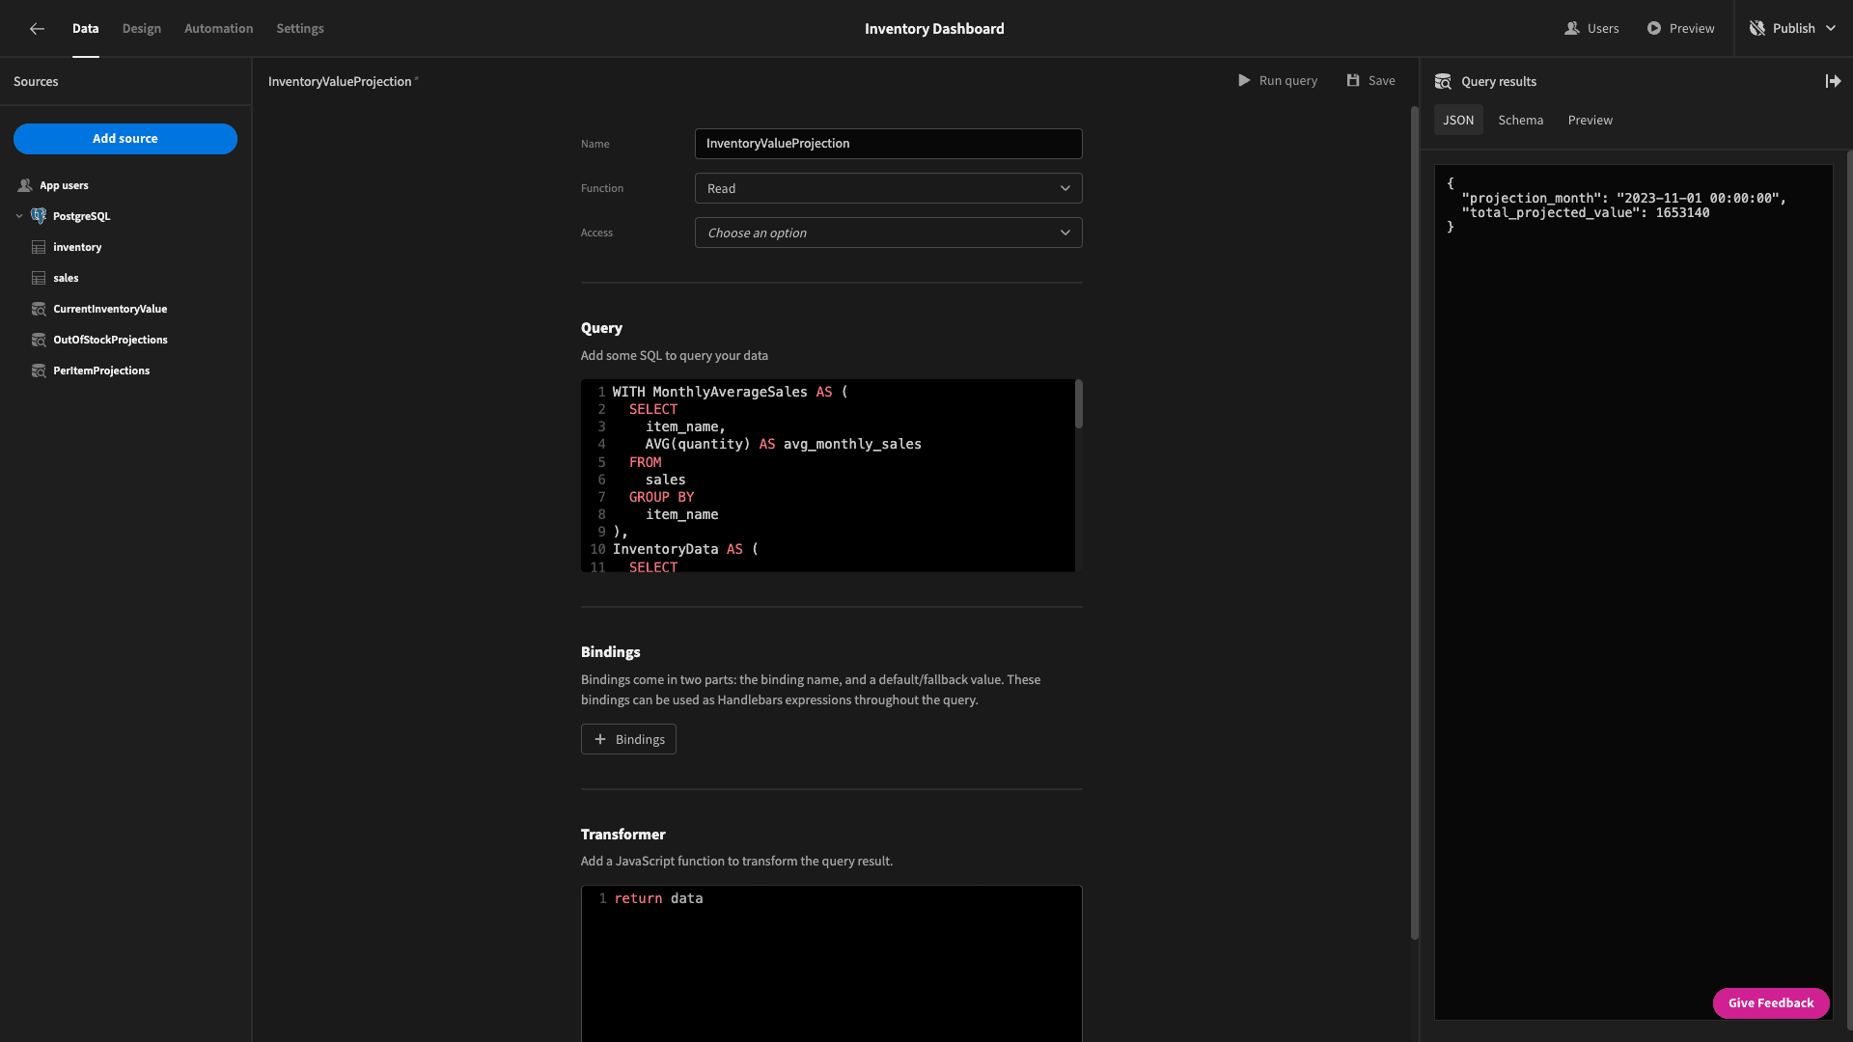
Task: Click the Run query play icon
Action: coord(1244,81)
